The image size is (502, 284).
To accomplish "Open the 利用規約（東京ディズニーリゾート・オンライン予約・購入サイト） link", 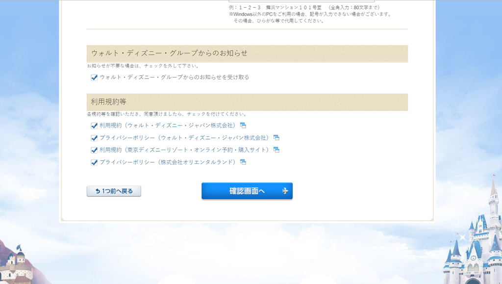I will click(x=185, y=150).
